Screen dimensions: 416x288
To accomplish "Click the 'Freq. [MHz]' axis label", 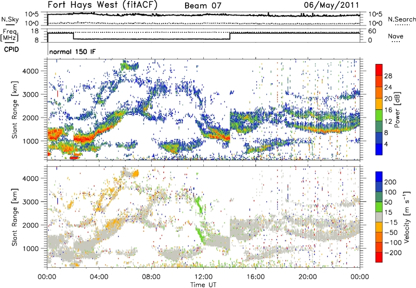I will [9, 35].
